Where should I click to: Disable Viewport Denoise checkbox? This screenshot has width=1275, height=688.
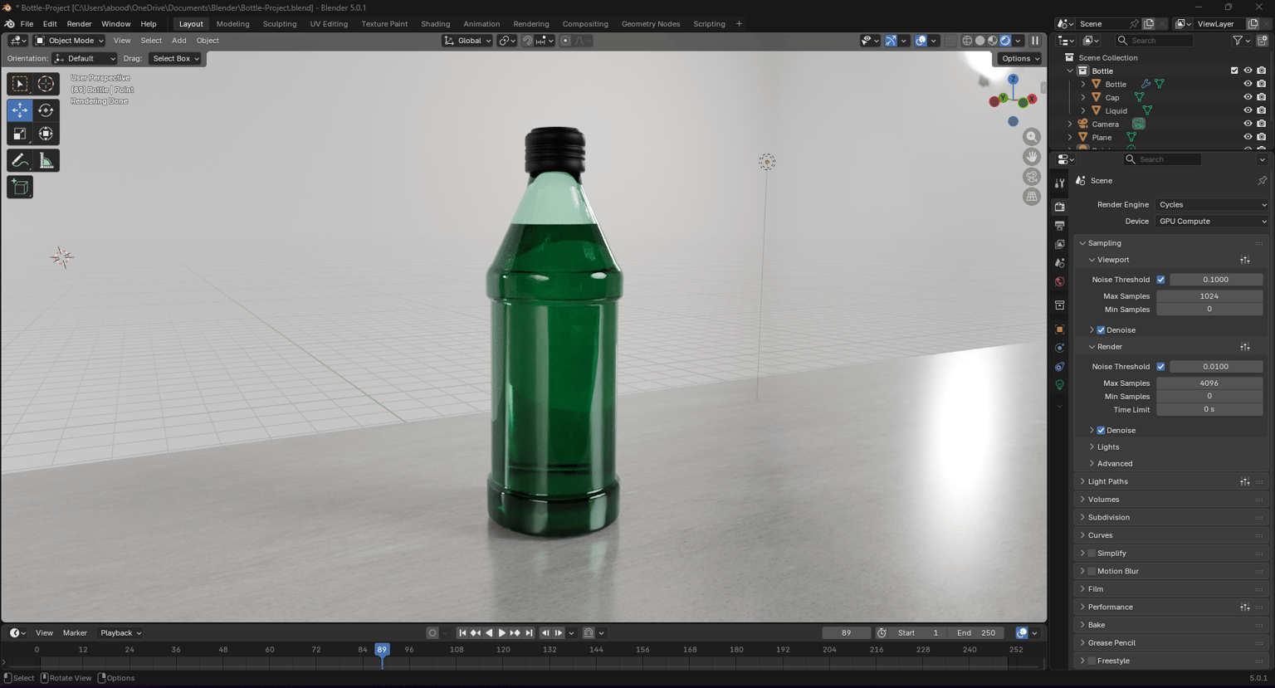click(x=1102, y=330)
